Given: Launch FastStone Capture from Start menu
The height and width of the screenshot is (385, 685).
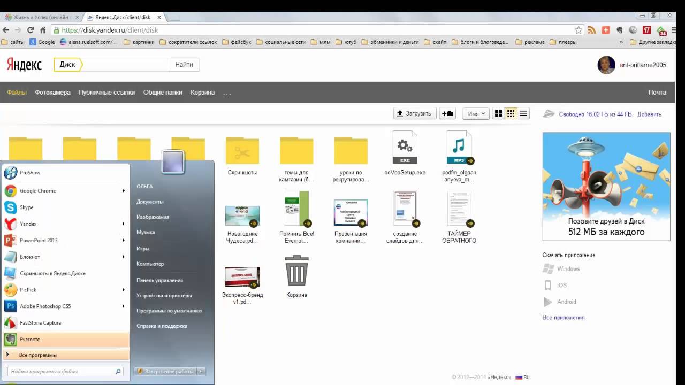Looking at the screenshot, I should (65, 322).
